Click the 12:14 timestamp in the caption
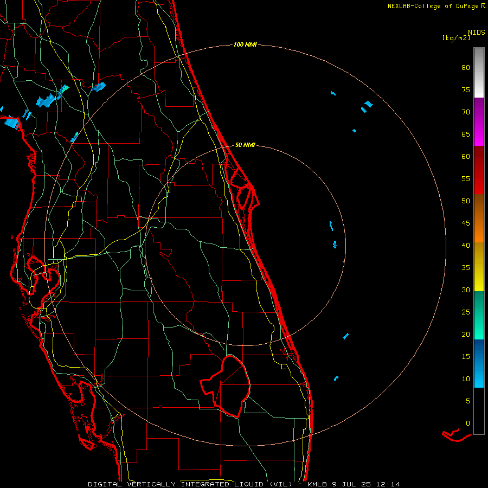The image size is (488, 488). 389,484
